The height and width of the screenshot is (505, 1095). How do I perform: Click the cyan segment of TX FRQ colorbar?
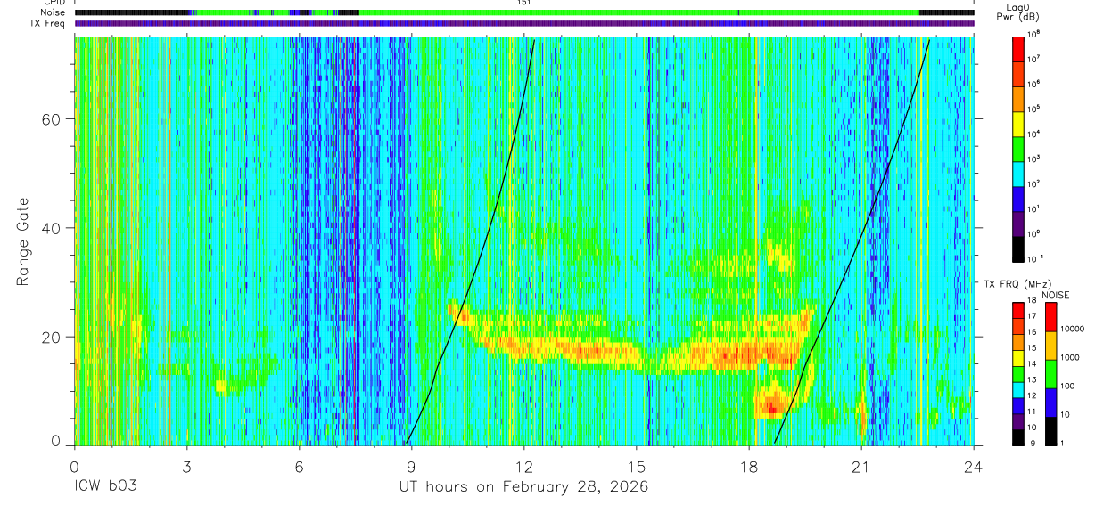pos(1018,388)
